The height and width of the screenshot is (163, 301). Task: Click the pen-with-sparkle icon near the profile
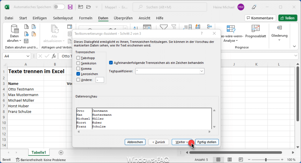(x=254, y=7)
